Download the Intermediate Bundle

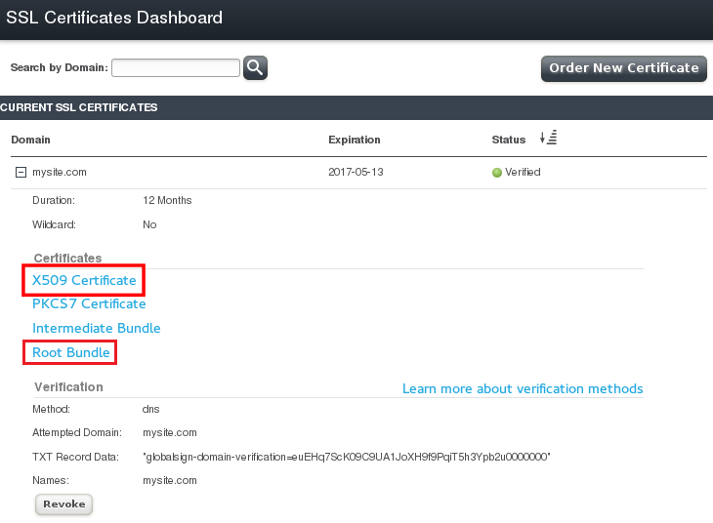(x=96, y=328)
